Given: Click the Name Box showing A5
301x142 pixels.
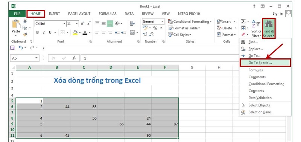Looking at the screenshot, I should [x=24, y=58].
